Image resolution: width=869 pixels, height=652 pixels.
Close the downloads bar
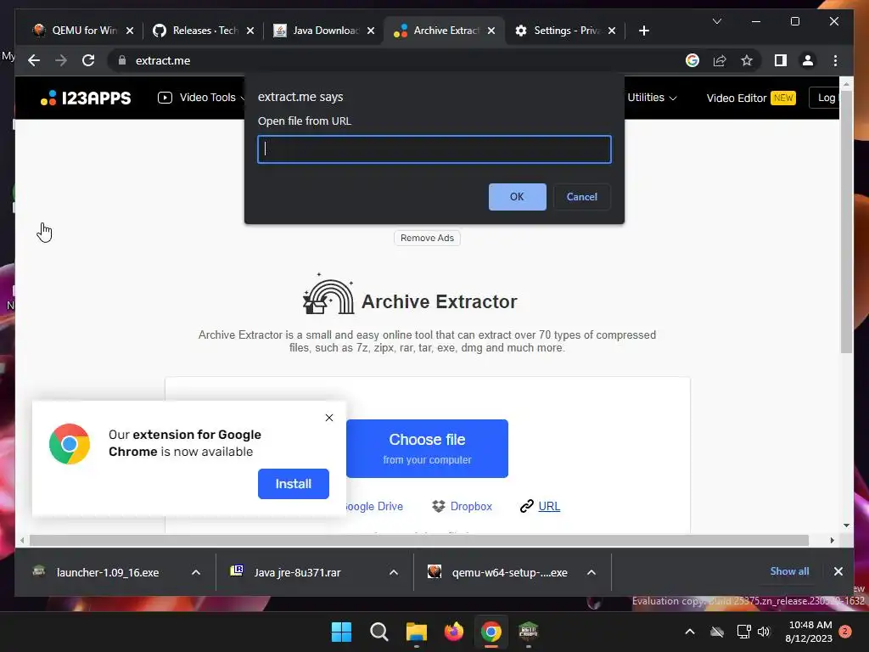(x=838, y=571)
